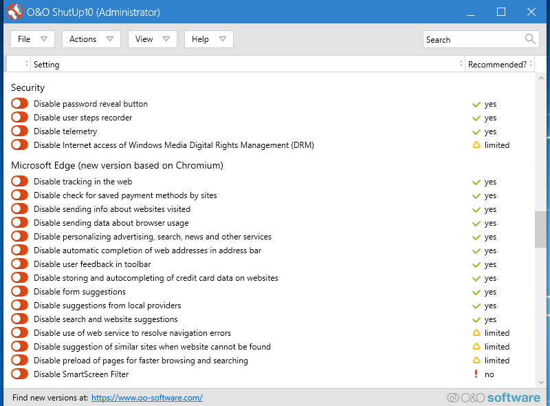Toggle Disable sending data about browser usage
Viewport: 550px width, 406px height.
pyautogui.click(x=19, y=222)
